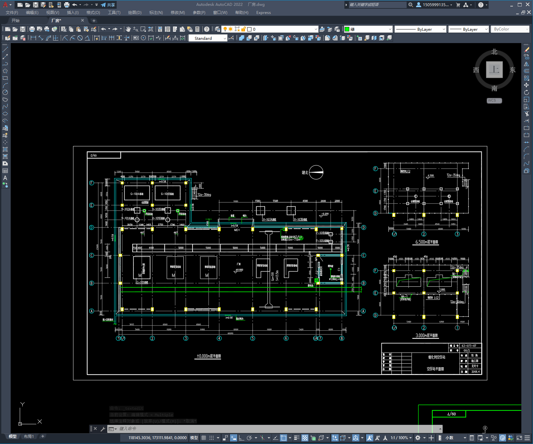The image size is (533, 444).
Task: Select the Circle draw tool
Action: (x=5, y=92)
